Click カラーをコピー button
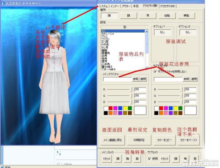 tap(163, 139)
